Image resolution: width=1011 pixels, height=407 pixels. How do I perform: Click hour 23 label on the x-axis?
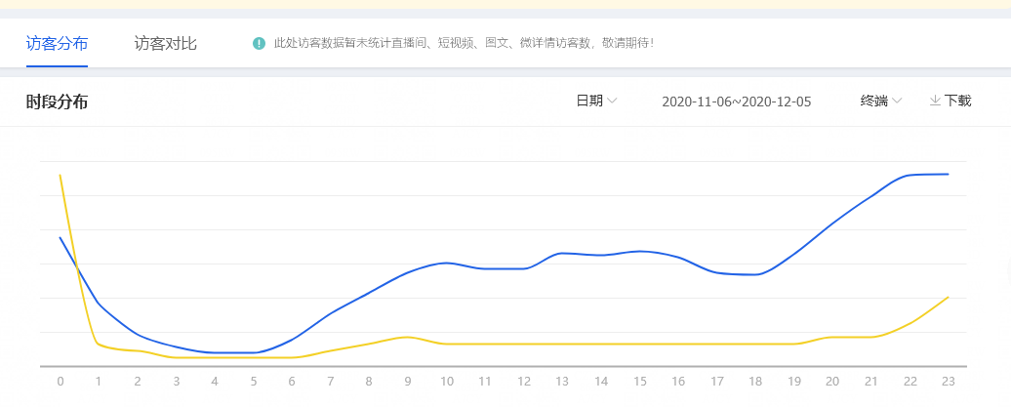coord(948,382)
